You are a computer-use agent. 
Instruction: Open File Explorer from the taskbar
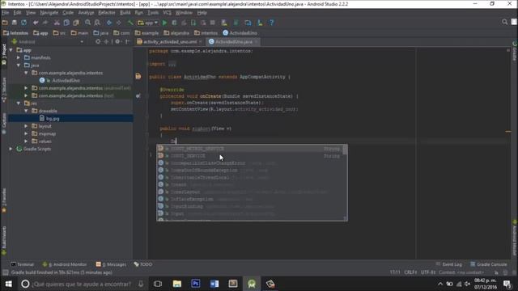tap(177, 284)
